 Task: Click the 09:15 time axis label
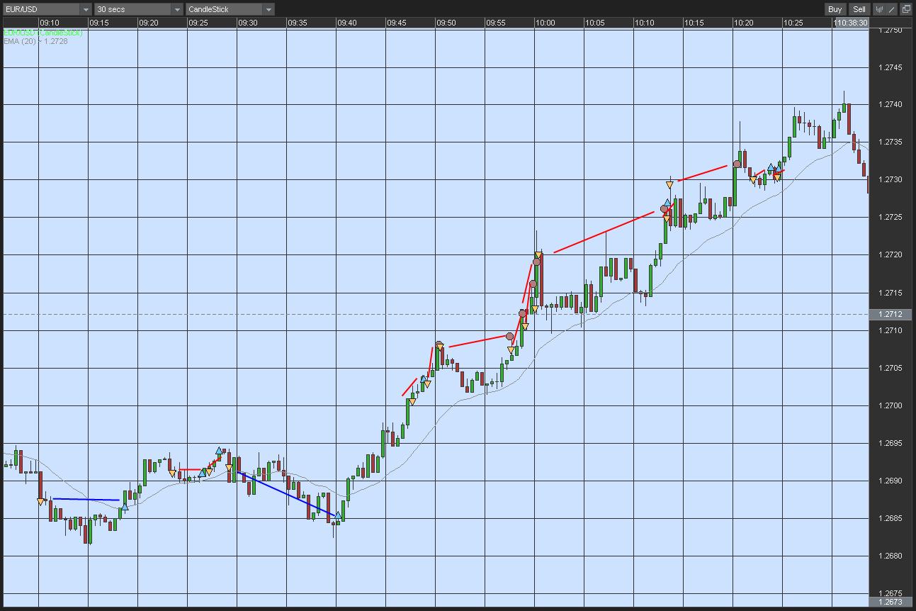pyautogui.click(x=99, y=23)
